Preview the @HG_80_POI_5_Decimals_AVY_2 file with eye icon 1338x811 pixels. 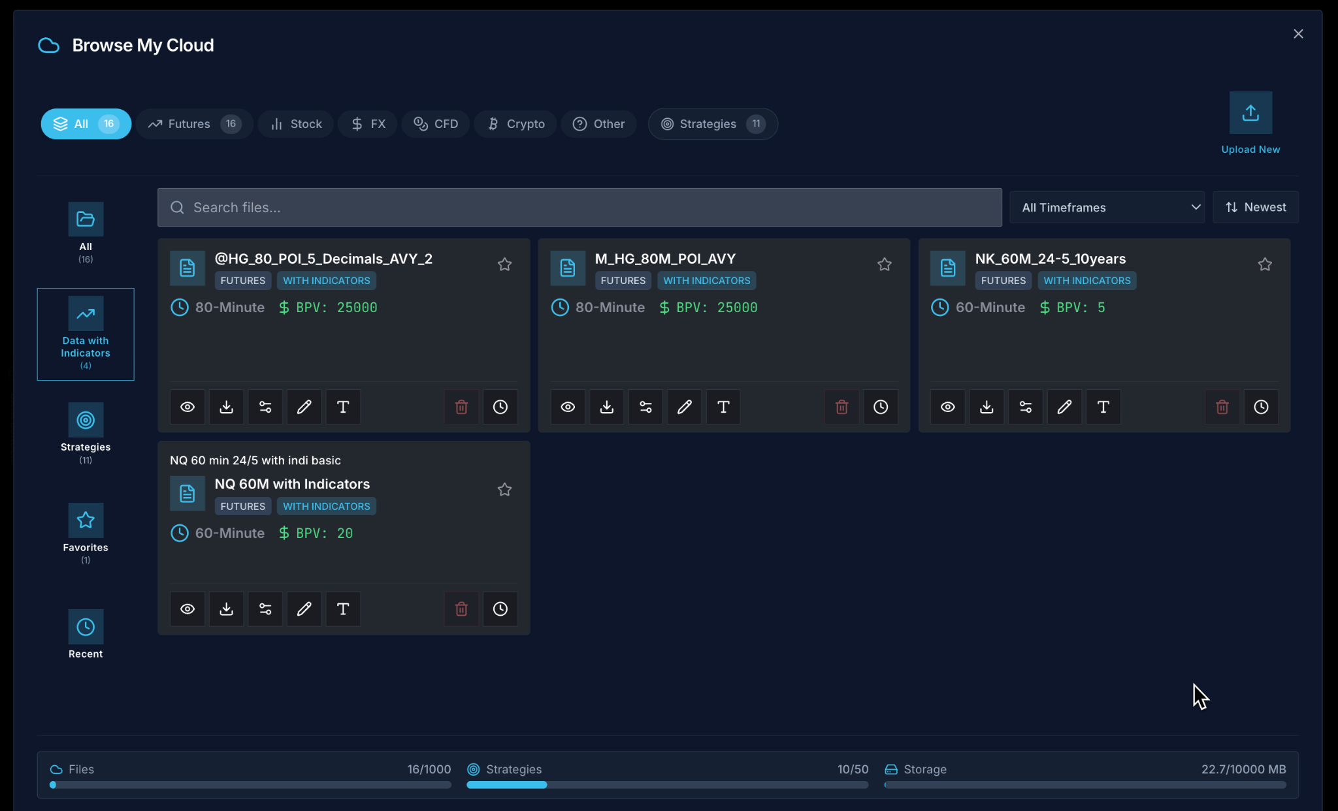(x=188, y=407)
